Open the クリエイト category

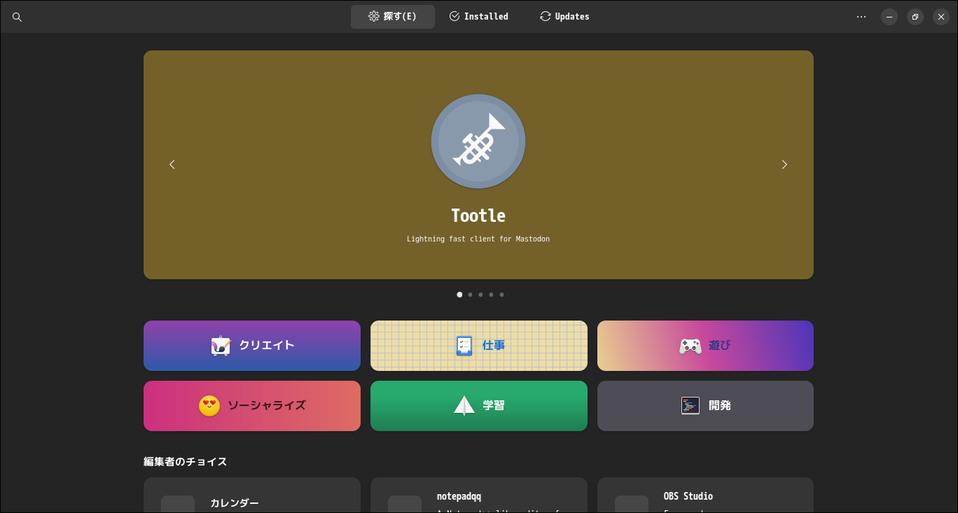tap(252, 346)
